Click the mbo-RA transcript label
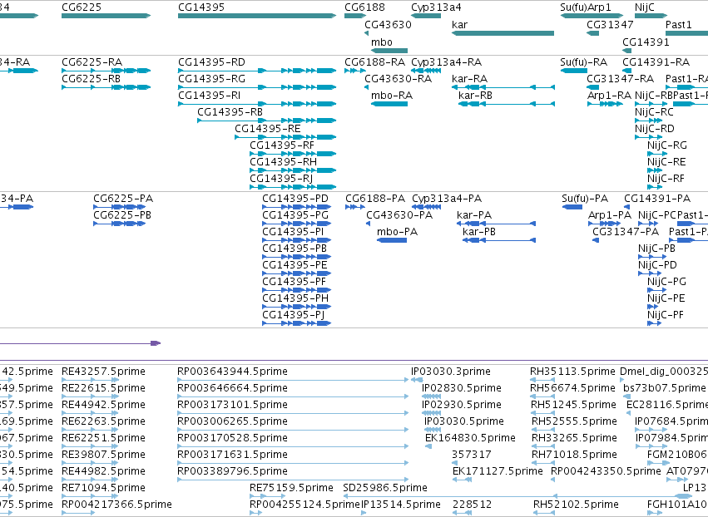The image size is (708, 517). click(x=392, y=96)
